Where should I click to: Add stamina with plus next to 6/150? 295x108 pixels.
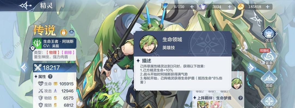point(192,7)
